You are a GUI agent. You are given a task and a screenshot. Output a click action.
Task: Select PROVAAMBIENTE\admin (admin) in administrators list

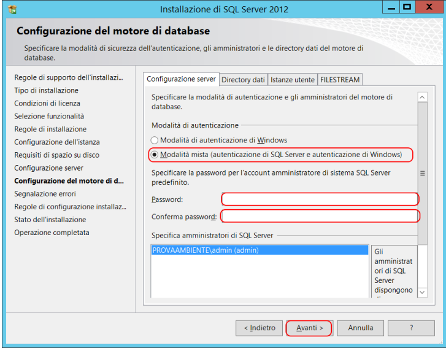pos(260,250)
